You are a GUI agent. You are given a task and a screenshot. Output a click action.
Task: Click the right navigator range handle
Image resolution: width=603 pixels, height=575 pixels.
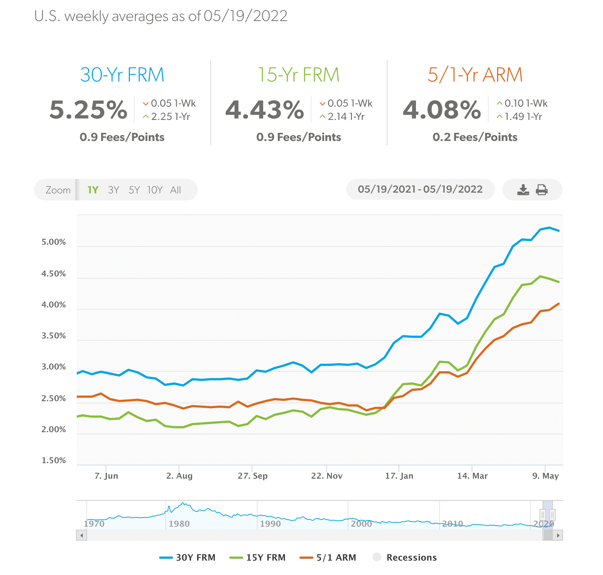[x=552, y=514]
